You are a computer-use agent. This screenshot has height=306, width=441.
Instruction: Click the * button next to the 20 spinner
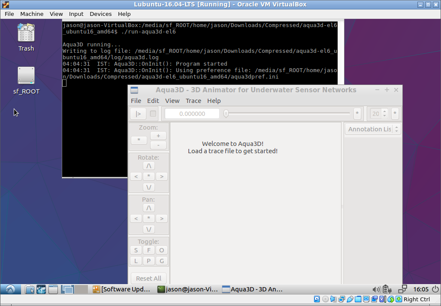pos(395,114)
